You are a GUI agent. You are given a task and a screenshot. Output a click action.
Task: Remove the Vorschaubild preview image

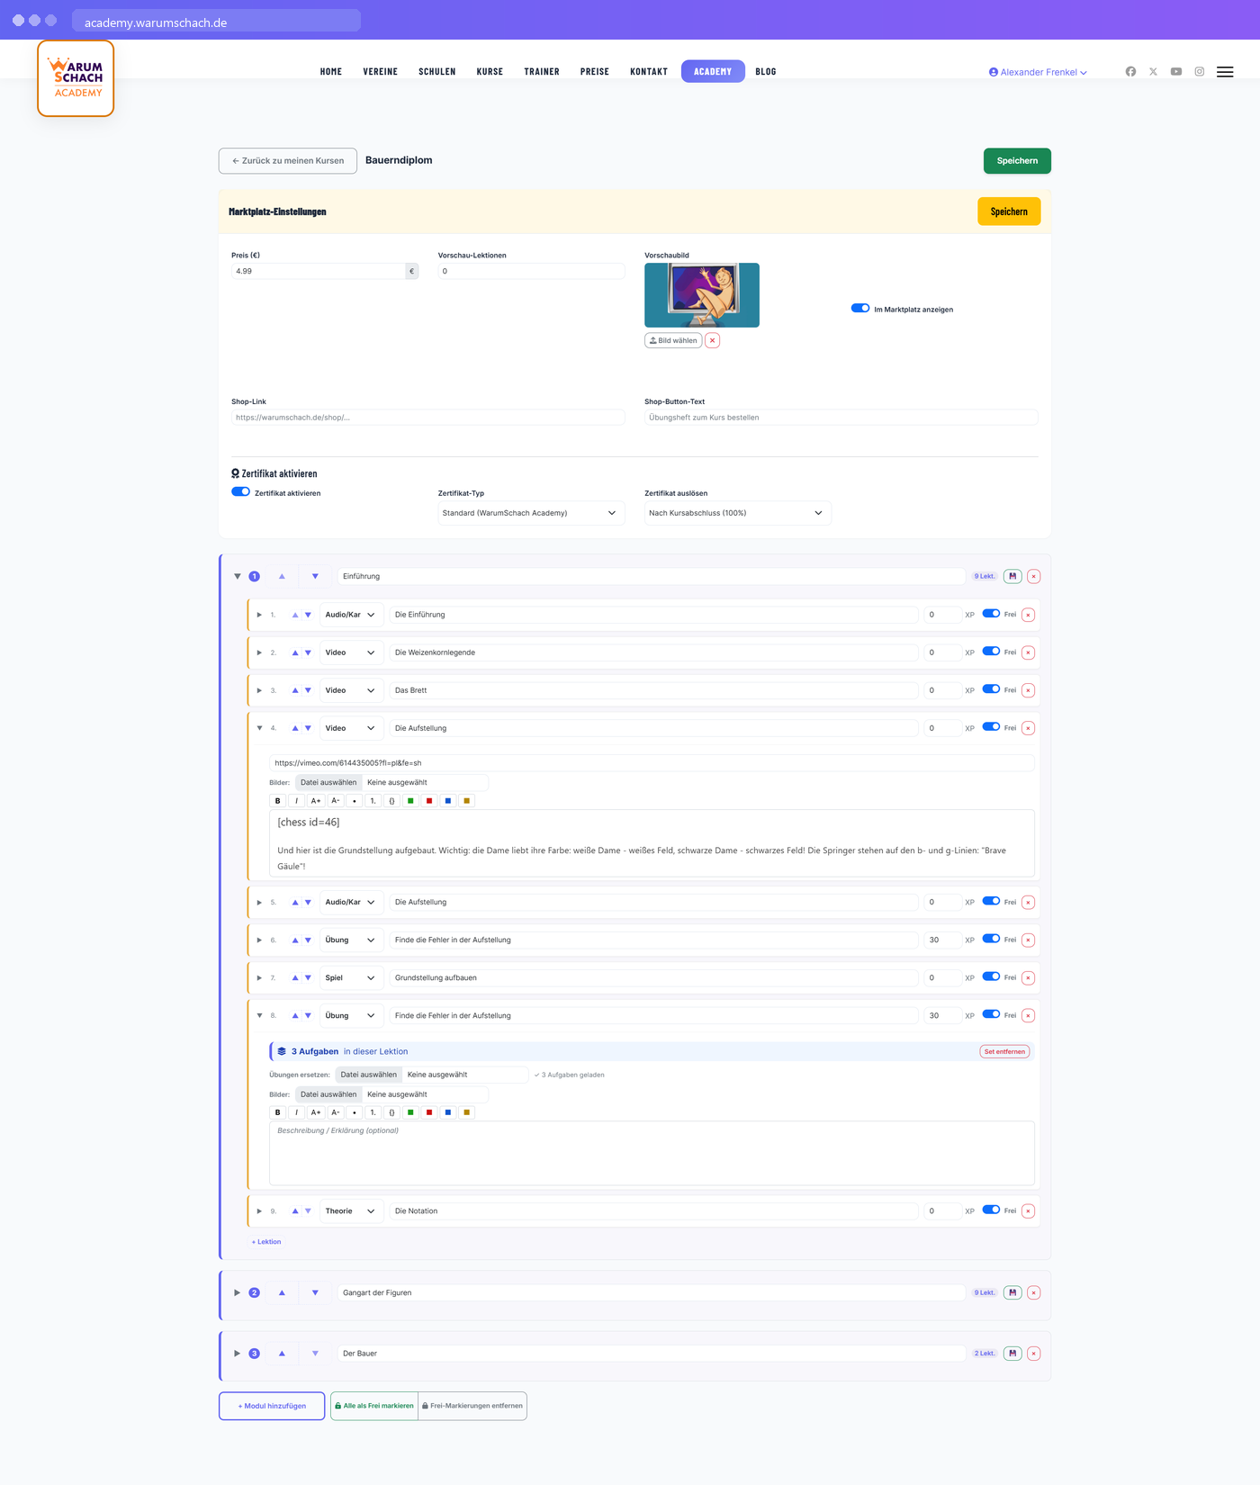[712, 340]
